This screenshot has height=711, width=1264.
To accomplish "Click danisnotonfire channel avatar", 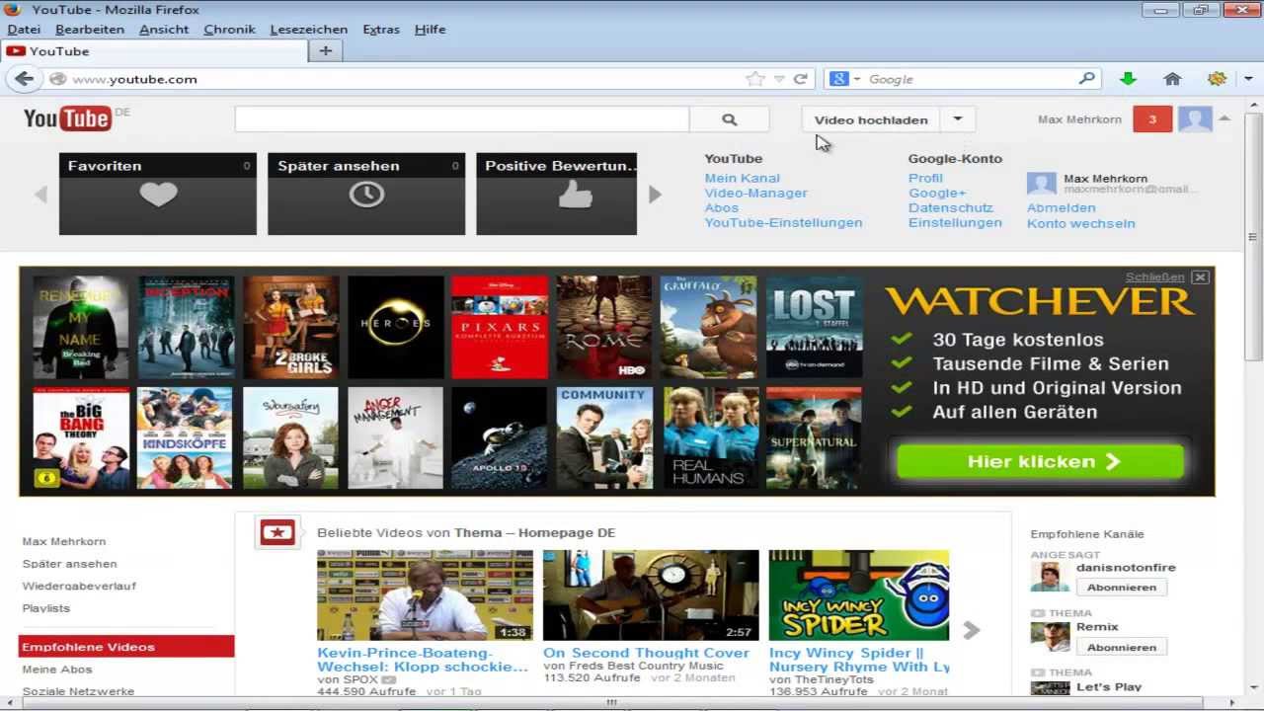I will coord(1050,577).
